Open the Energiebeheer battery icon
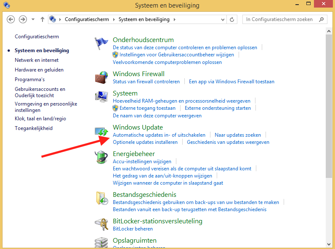Screen dimensions: 335x249 101,158
